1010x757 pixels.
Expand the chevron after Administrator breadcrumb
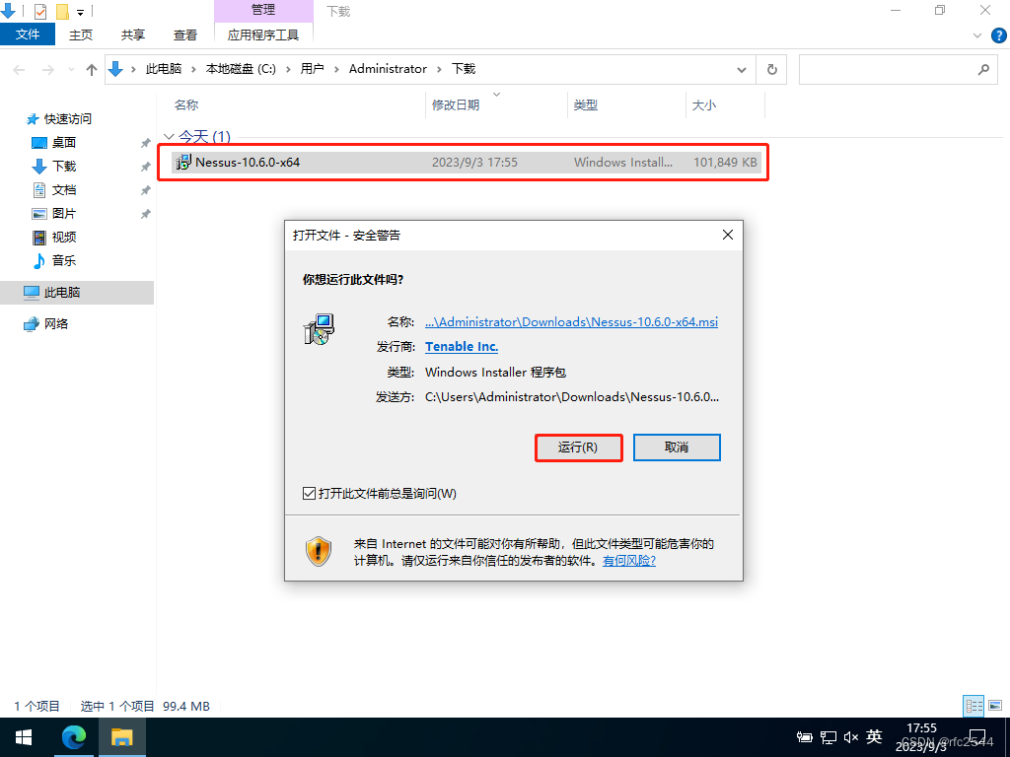[439, 69]
